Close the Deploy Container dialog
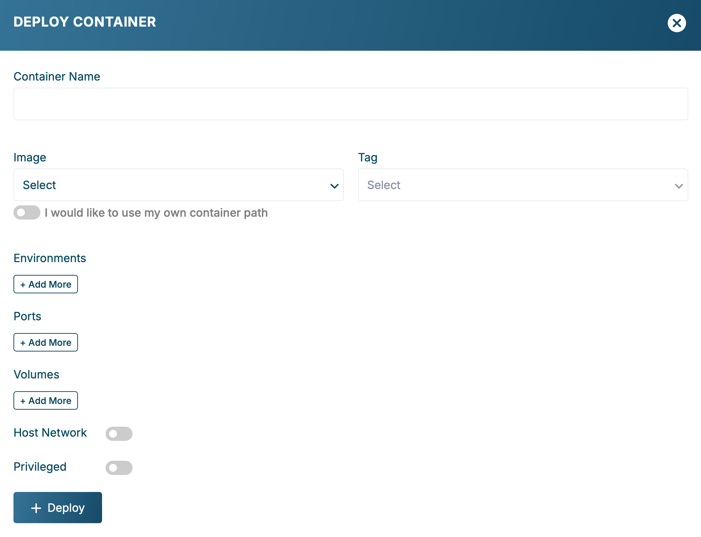Image resolution: width=701 pixels, height=537 pixels. point(677,23)
